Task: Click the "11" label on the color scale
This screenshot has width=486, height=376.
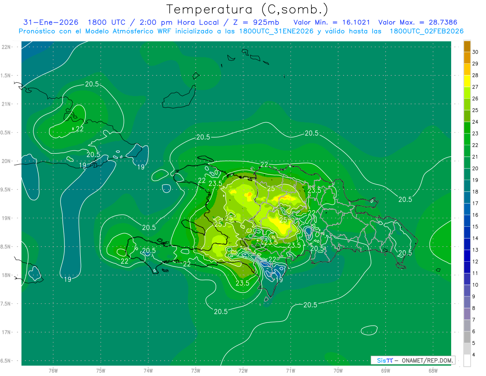Action: [x=476, y=273]
